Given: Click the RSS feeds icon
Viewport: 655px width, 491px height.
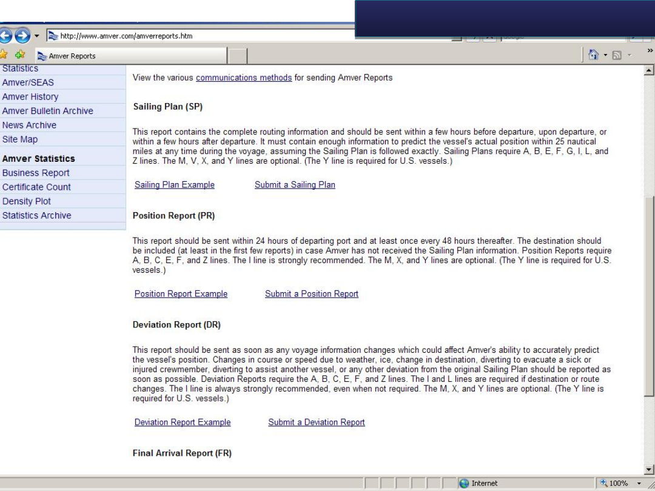Looking at the screenshot, I should point(617,56).
